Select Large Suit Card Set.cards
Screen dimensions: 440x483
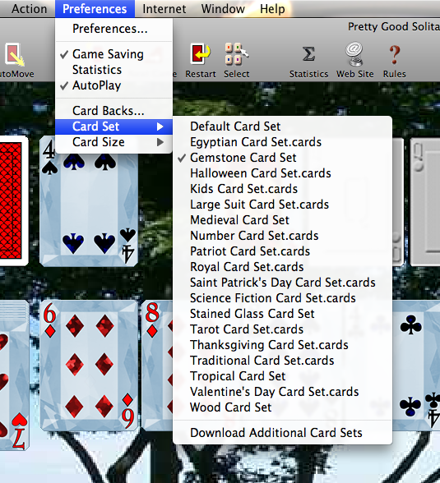[x=282, y=205]
